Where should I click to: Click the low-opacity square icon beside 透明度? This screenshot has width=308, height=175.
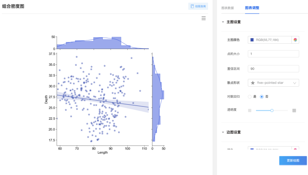pos(250,110)
